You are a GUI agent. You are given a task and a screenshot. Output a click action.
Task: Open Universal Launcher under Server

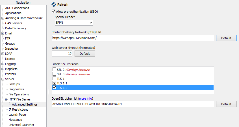pos(21,125)
